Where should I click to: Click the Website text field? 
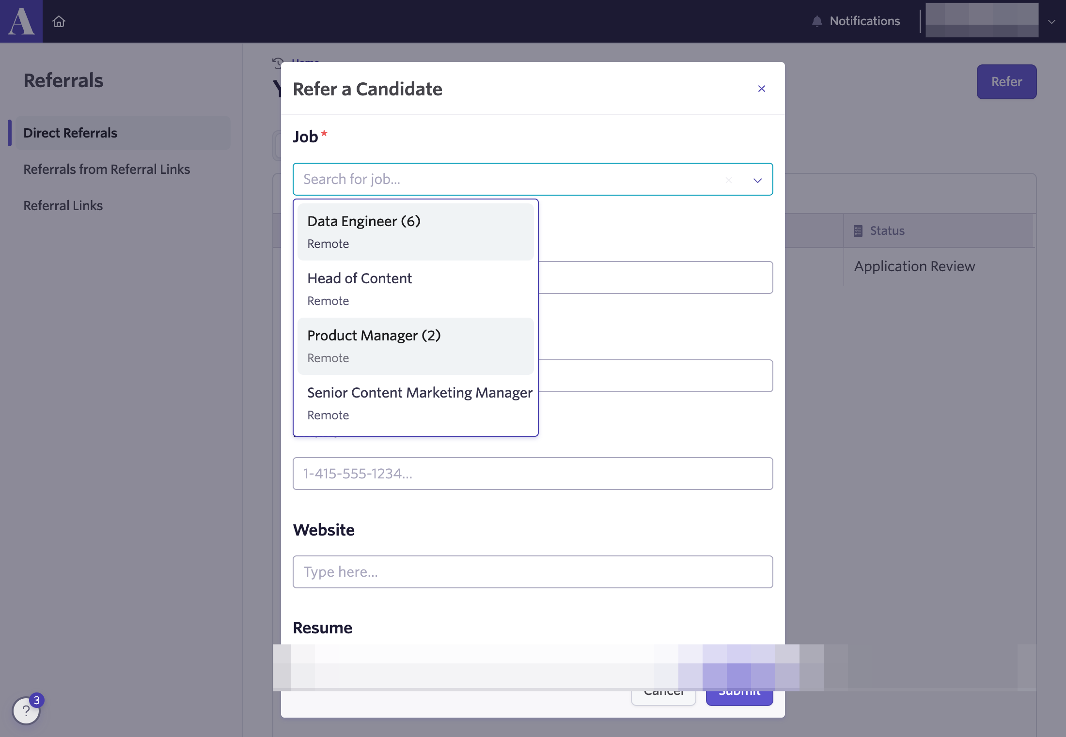point(533,572)
